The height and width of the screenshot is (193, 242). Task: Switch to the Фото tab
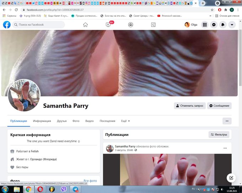click(76, 121)
